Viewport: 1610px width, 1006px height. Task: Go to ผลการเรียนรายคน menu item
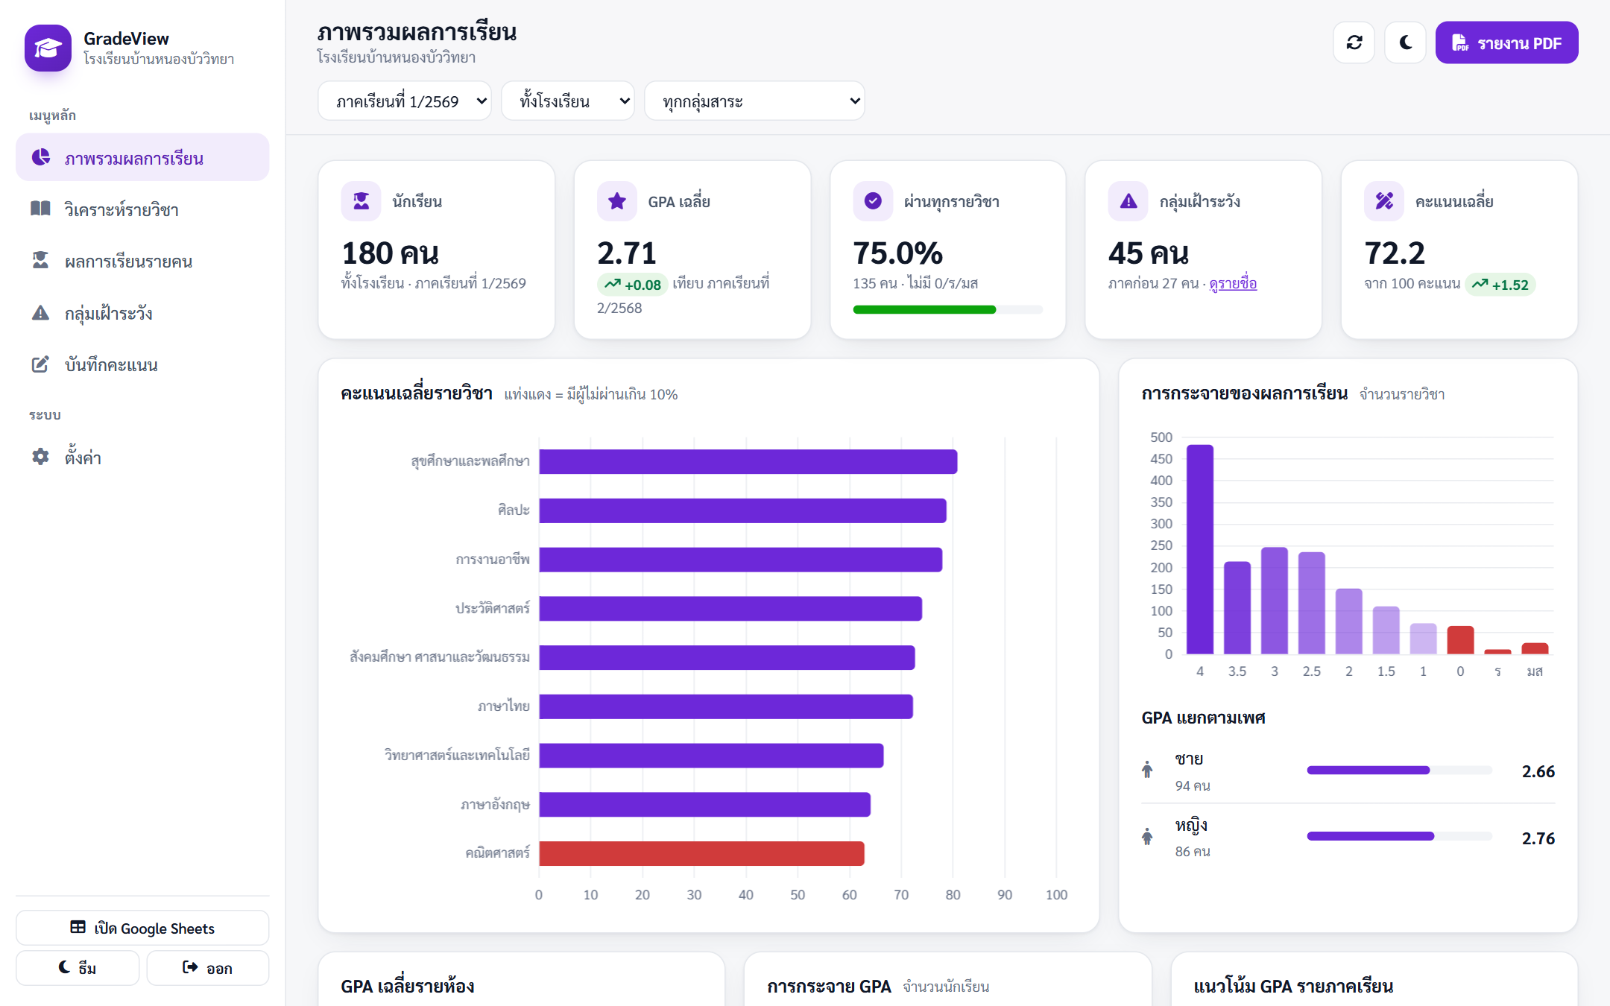tap(142, 261)
